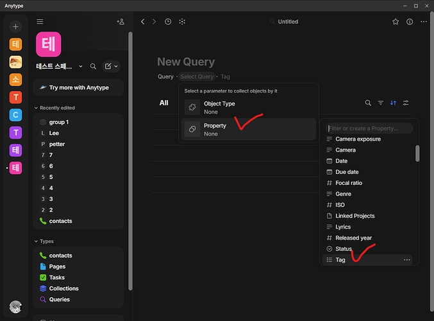
Task: Select the Tag property
Action: coord(367,260)
